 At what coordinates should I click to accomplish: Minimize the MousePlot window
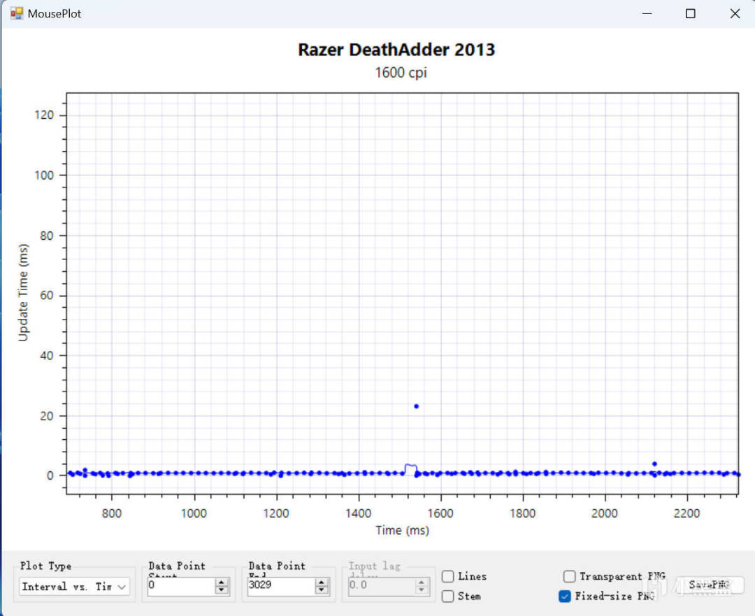[x=647, y=13]
